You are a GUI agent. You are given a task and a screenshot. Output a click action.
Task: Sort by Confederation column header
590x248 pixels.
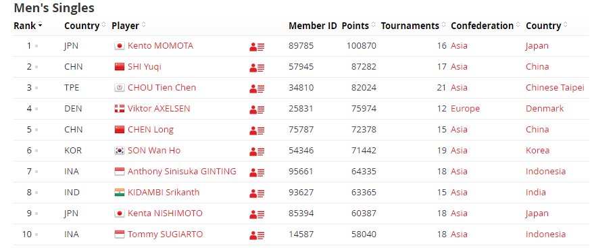click(485, 26)
